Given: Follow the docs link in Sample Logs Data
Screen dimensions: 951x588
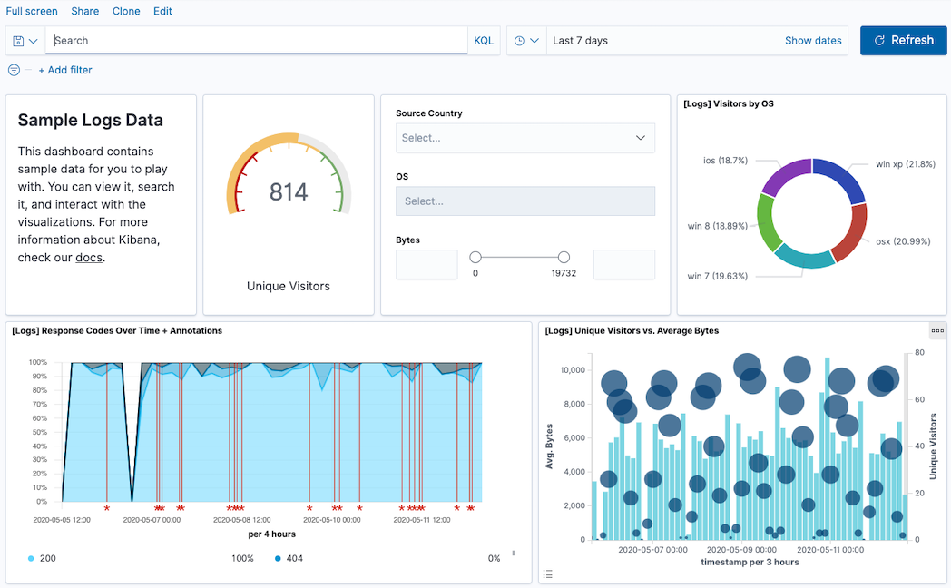Looking at the screenshot, I should pyautogui.click(x=88, y=258).
